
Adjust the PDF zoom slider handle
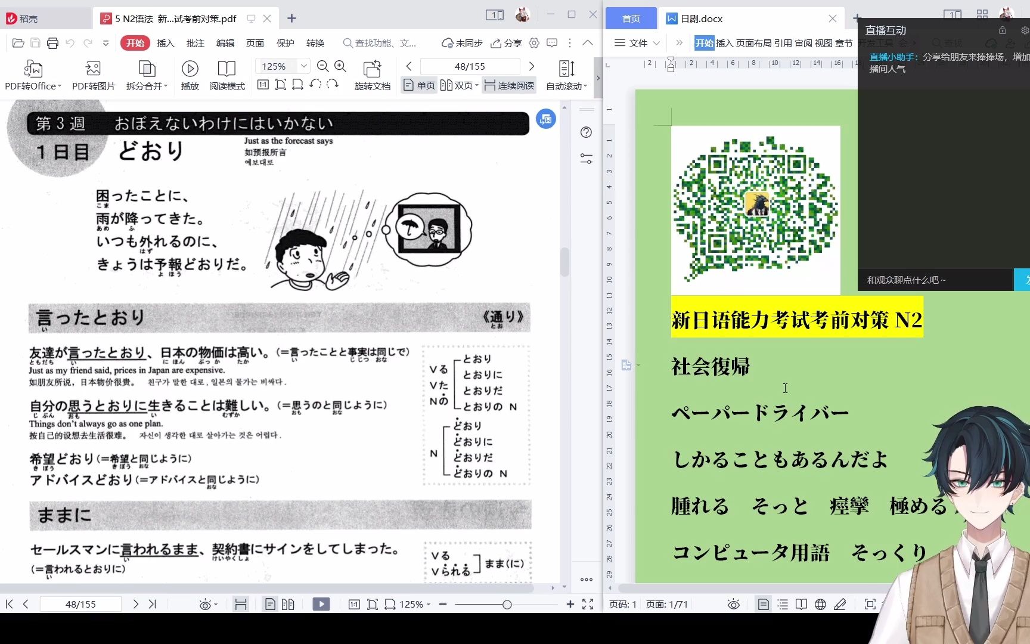tap(507, 605)
